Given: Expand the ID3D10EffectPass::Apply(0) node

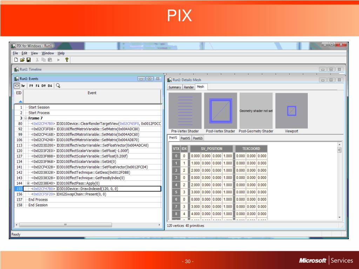Looking at the screenshot, I should pyautogui.click(x=28, y=184).
